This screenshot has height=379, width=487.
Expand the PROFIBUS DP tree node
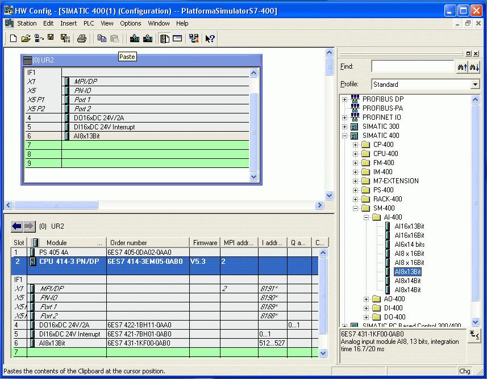pyautogui.click(x=344, y=99)
